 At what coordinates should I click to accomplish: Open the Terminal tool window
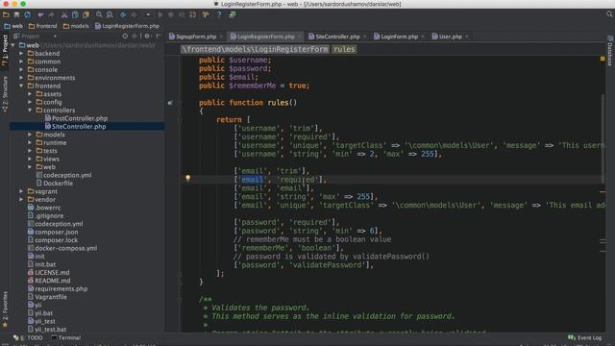66,337
